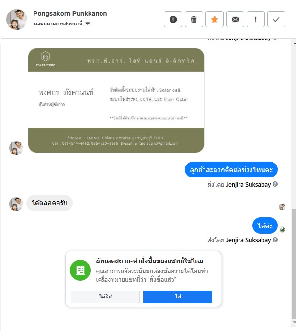Click the Pongsakorn Punkkanon name in header
The image size is (296, 331).
click(x=70, y=13)
